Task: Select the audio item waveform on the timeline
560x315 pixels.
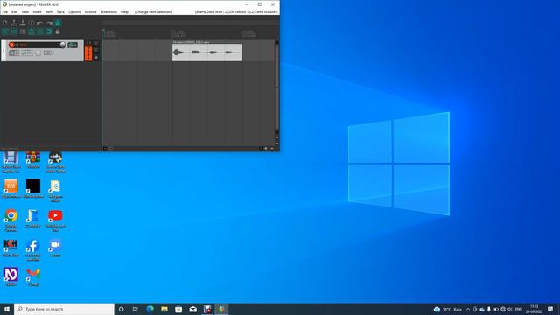Action: pos(206,52)
